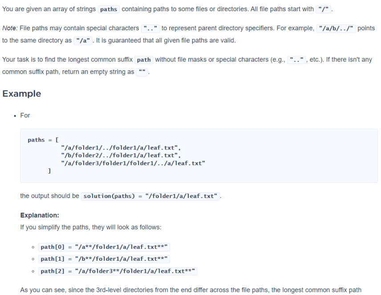
Task: Click the "/a/folder1/../folder1/a/leaf.txt" string in code block
Action: (x=121, y=147)
